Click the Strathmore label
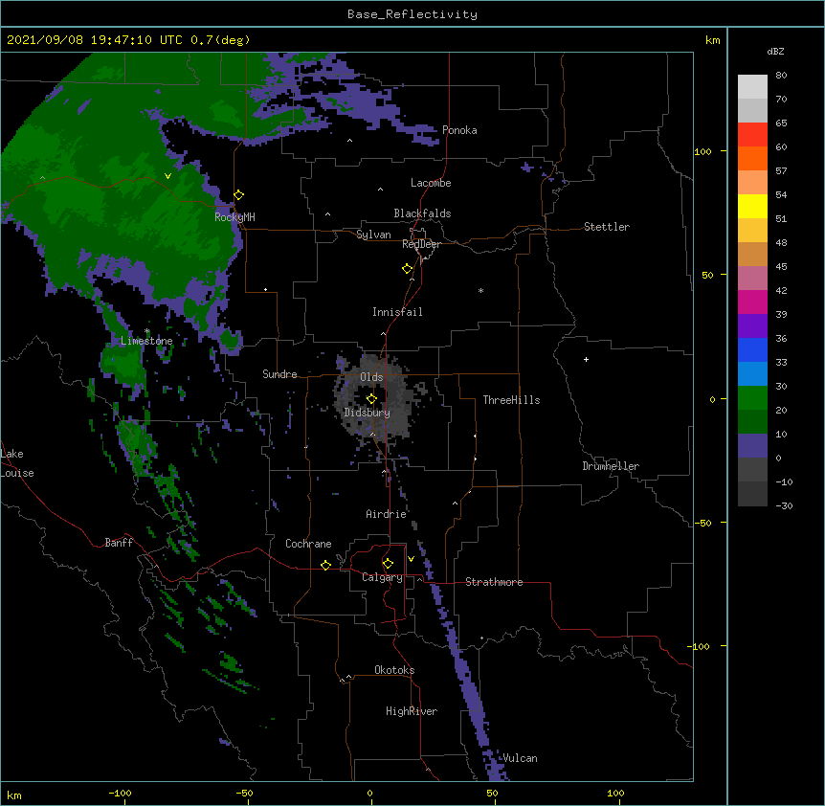The height and width of the screenshot is (806, 825). (x=494, y=582)
